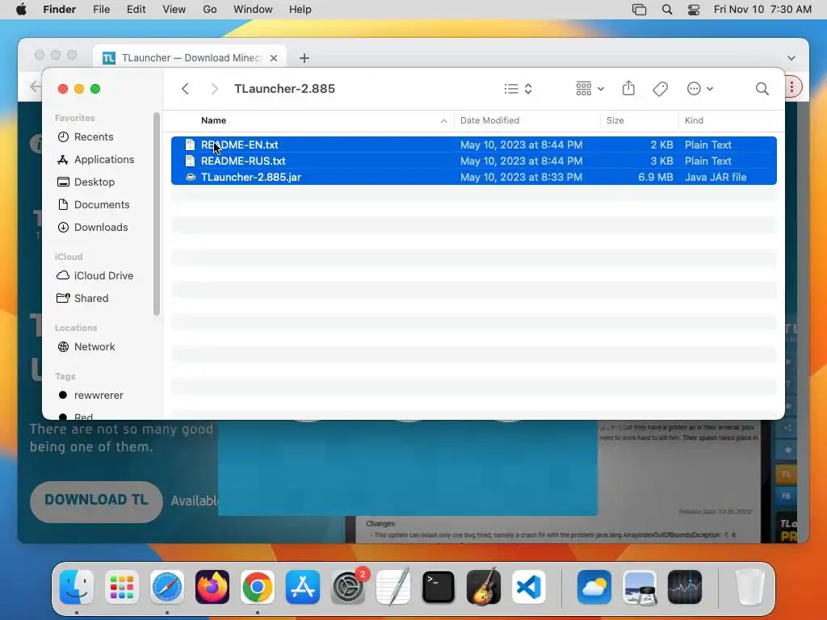
Task: Click the TLauncher jar file icon
Action: [191, 177]
